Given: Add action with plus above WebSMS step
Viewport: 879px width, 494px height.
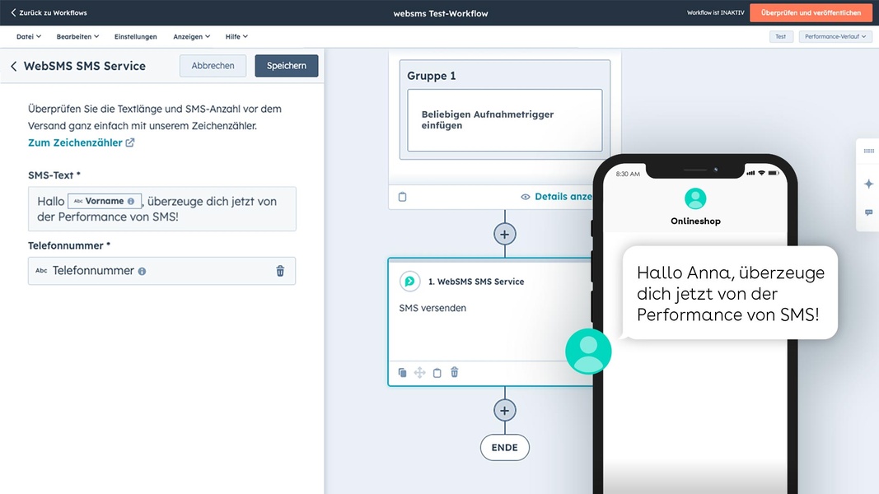Looking at the screenshot, I should coord(504,234).
